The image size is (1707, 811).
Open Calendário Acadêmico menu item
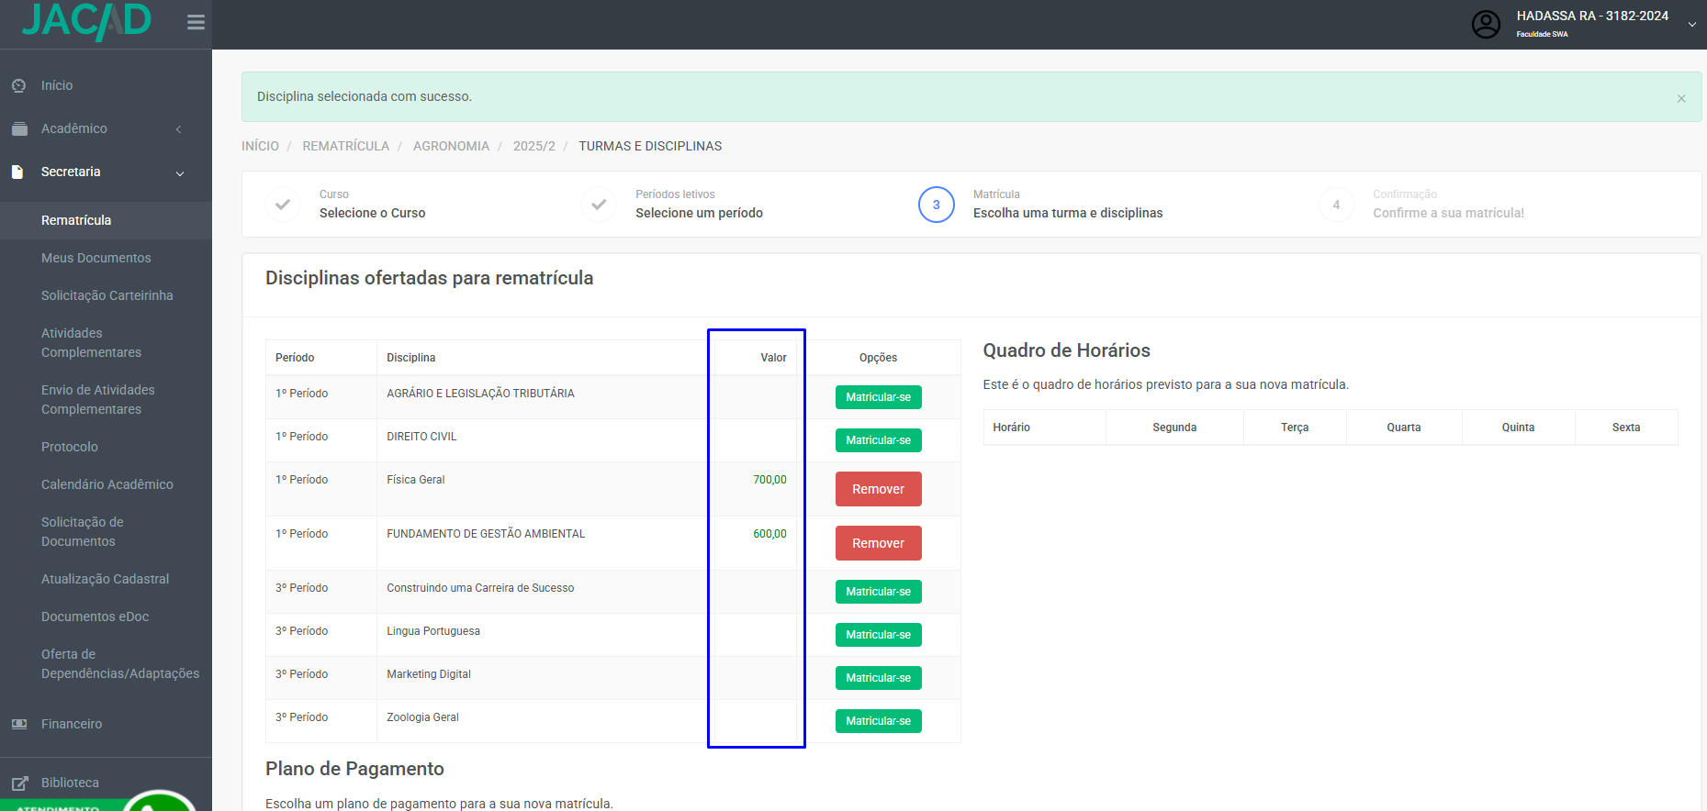(107, 484)
